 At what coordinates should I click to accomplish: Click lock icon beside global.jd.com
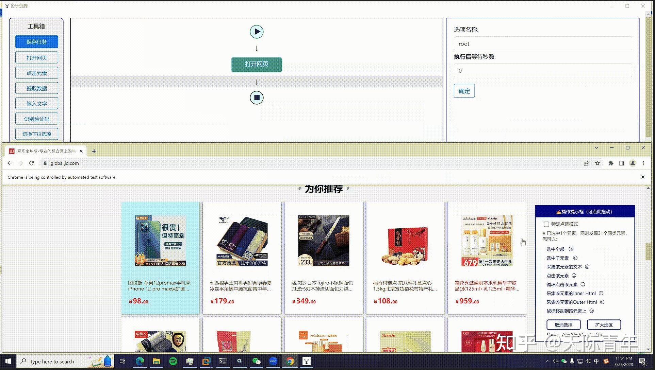(45, 163)
